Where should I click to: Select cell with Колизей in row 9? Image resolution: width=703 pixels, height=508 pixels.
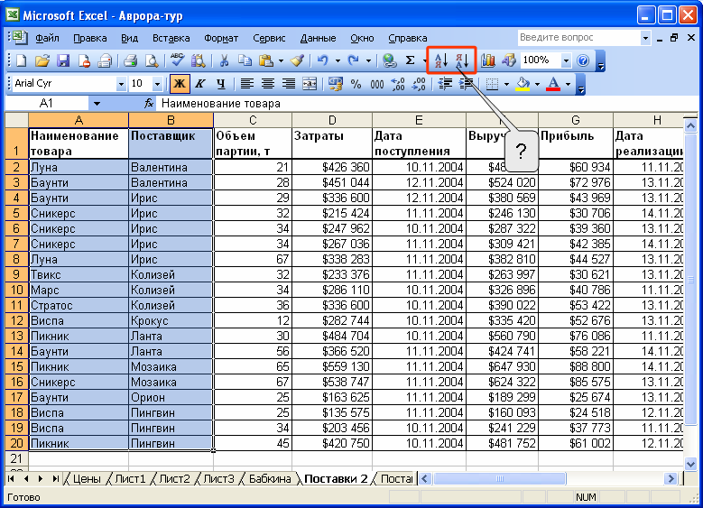pos(171,274)
